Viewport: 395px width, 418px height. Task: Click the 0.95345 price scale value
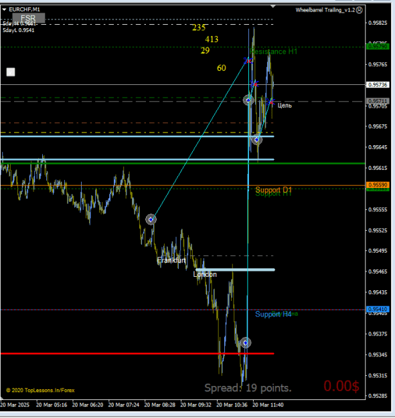[378, 355]
